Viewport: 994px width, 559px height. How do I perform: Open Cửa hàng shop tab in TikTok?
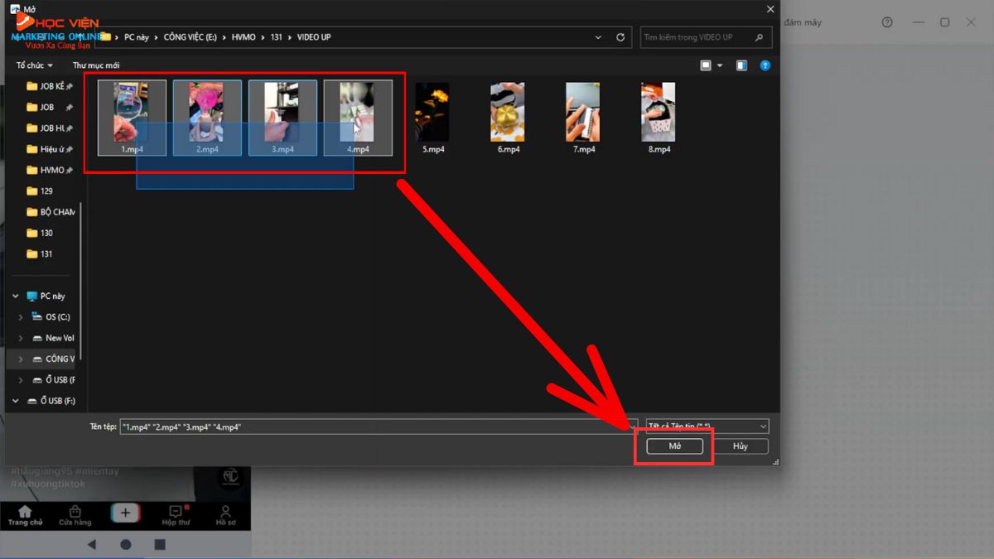click(x=75, y=515)
